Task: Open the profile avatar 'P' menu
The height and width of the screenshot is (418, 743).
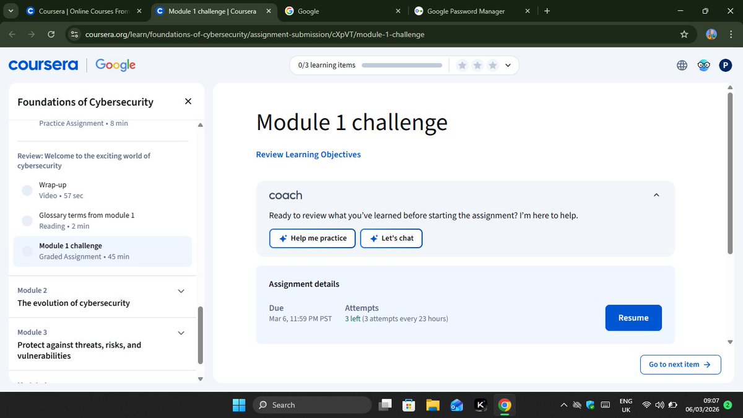Action: pos(725,65)
